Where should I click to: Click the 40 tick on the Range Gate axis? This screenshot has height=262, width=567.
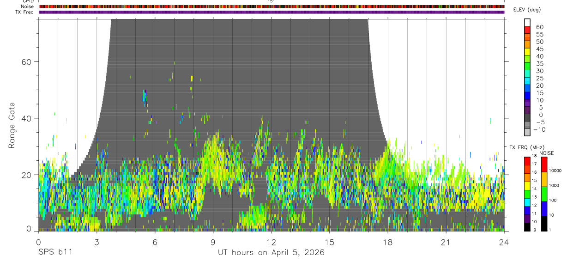point(27,118)
